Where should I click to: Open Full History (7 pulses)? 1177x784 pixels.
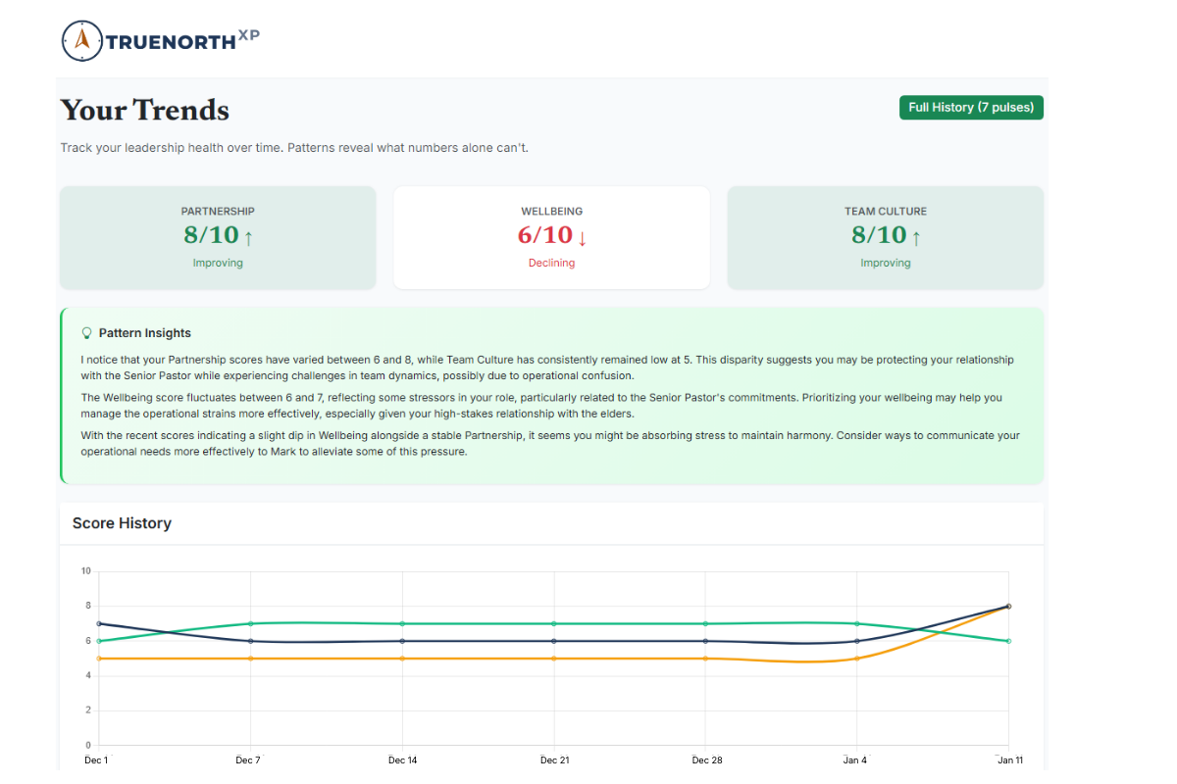click(x=971, y=107)
